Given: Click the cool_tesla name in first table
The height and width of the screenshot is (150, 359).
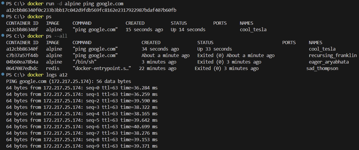Looking at the screenshot, I should [253, 30].
